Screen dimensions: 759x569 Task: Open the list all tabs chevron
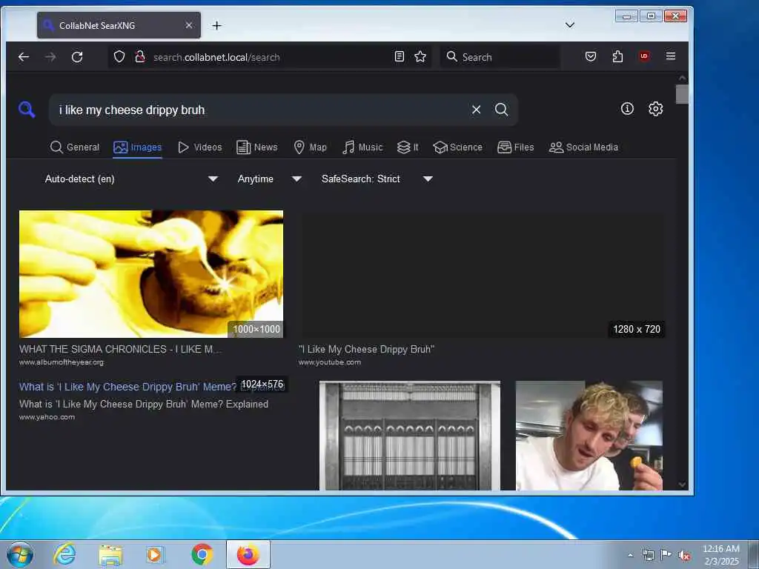(570, 25)
